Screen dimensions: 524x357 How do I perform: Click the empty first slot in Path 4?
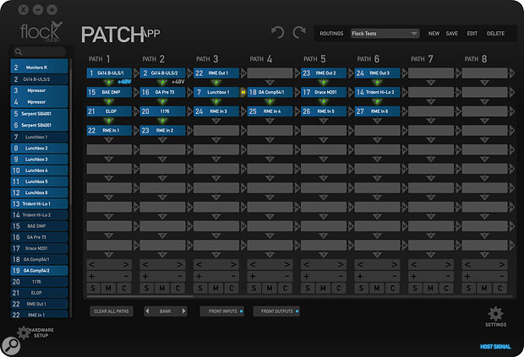270,73
